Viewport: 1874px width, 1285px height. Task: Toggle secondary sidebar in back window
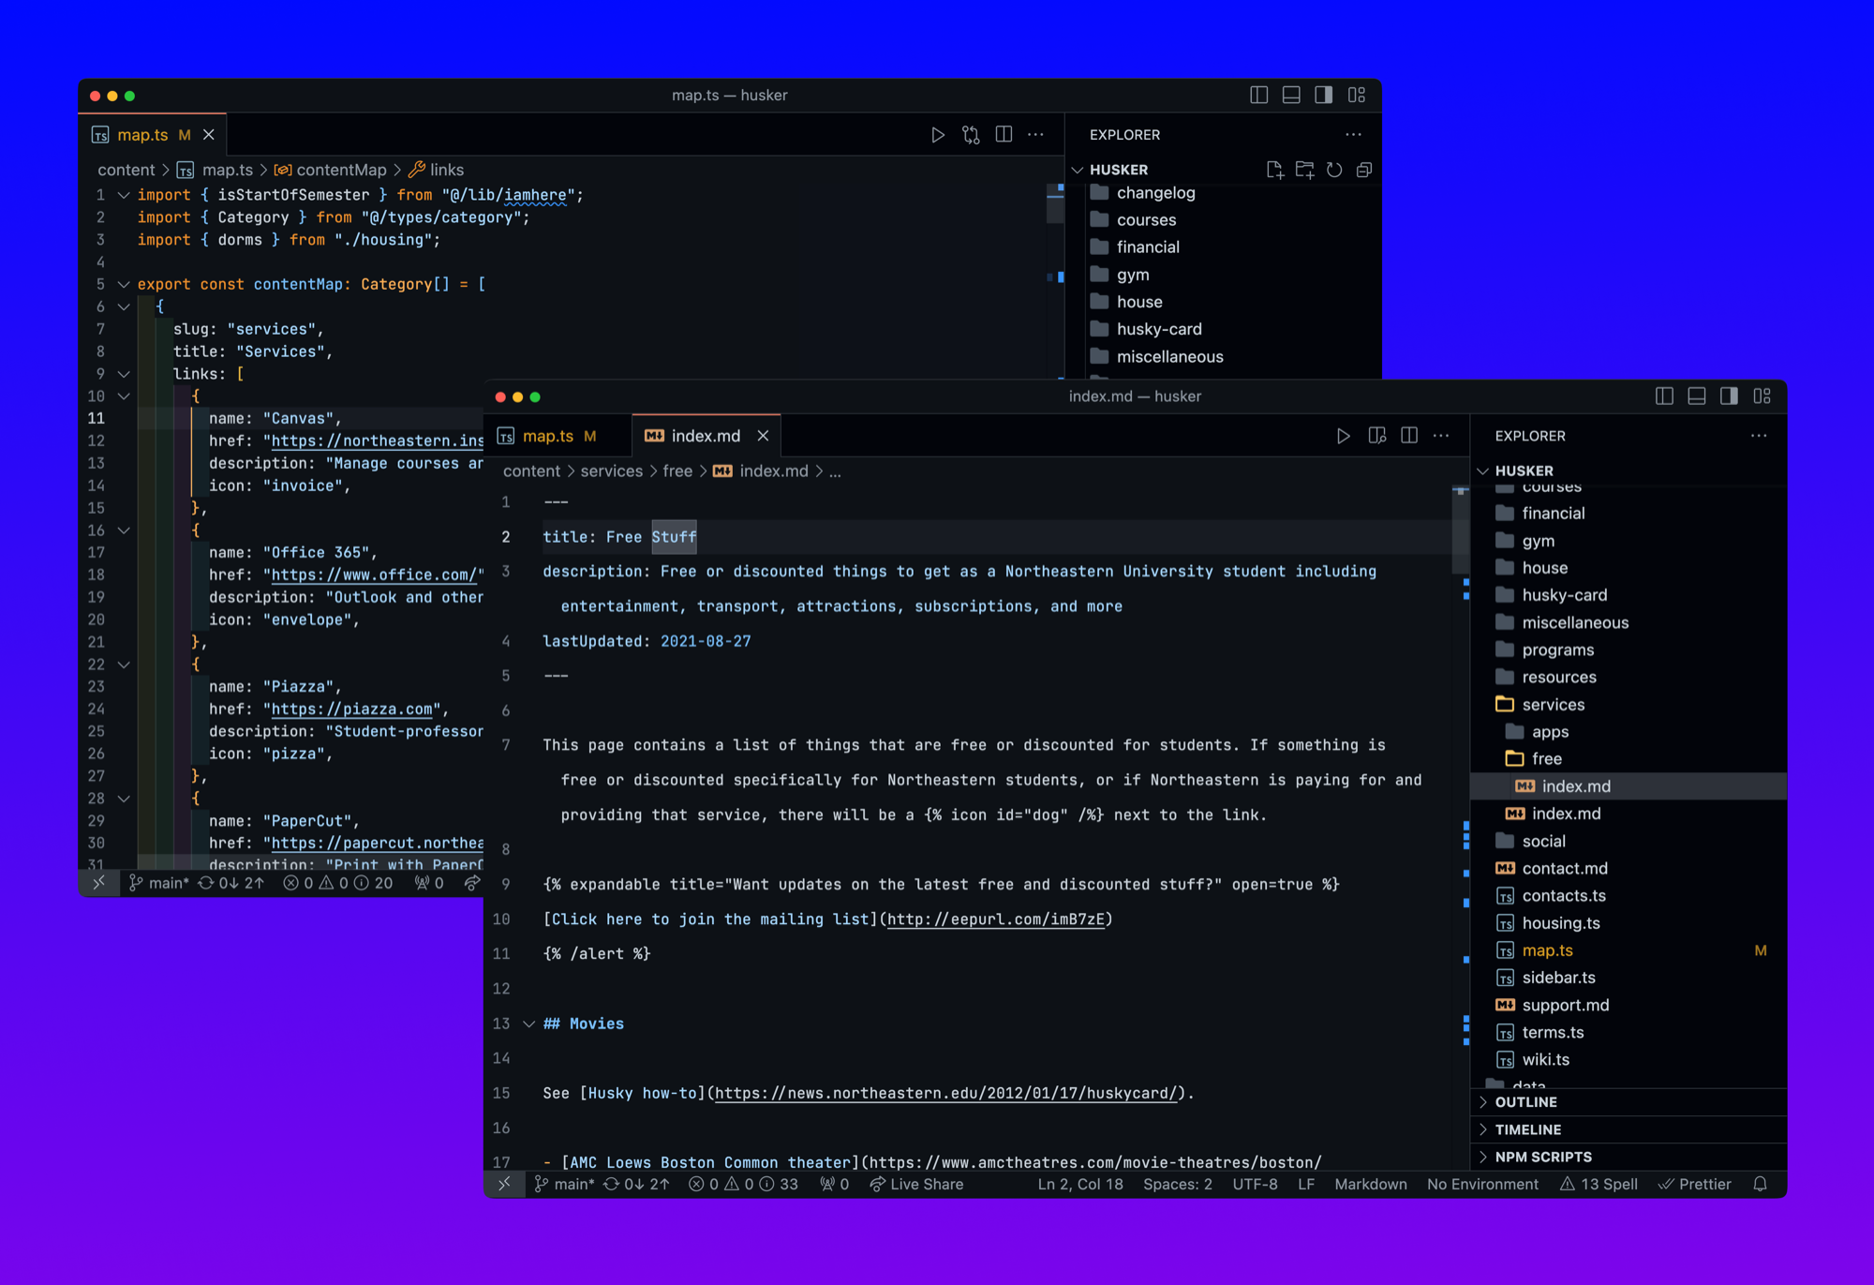(1323, 96)
